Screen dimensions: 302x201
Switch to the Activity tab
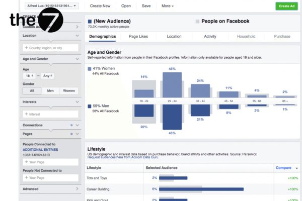[210, 36]
